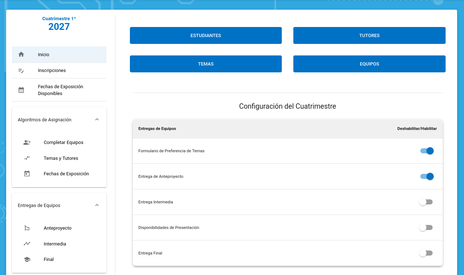Collapse the Entregas de Equipos sidebar section

point(97,205)
